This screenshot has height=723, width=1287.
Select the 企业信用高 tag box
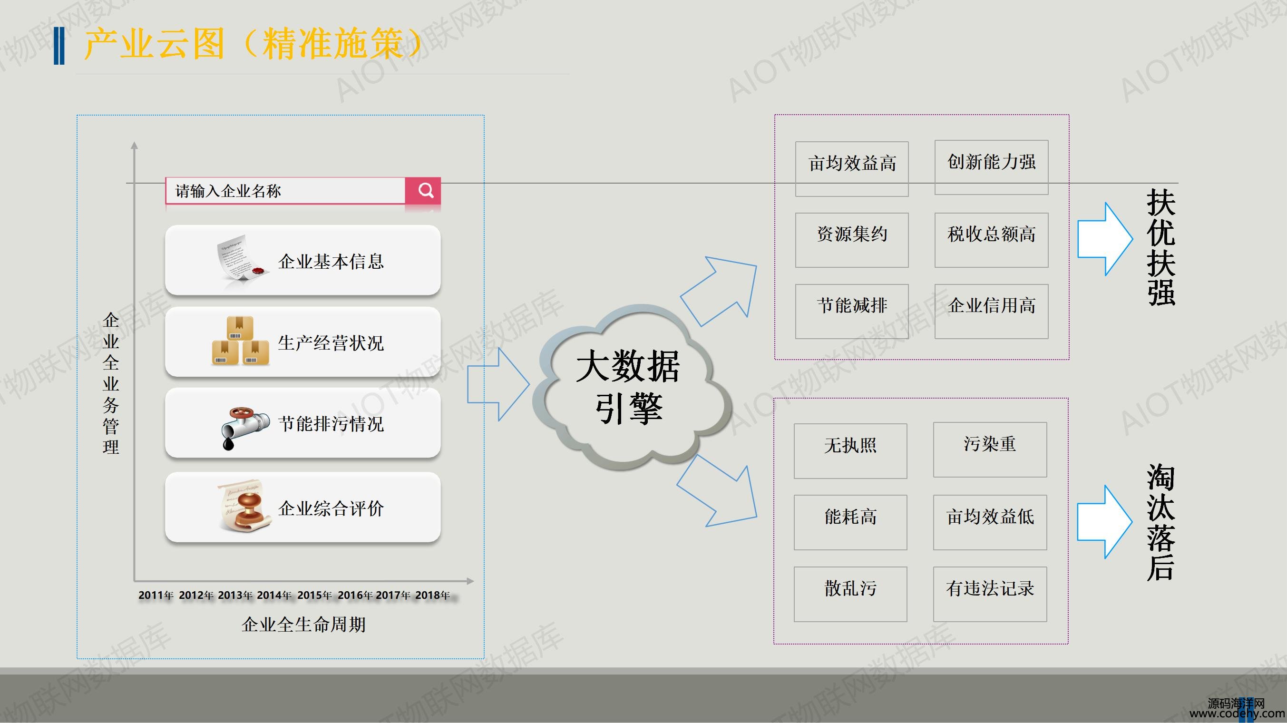[x=991, y=311]
